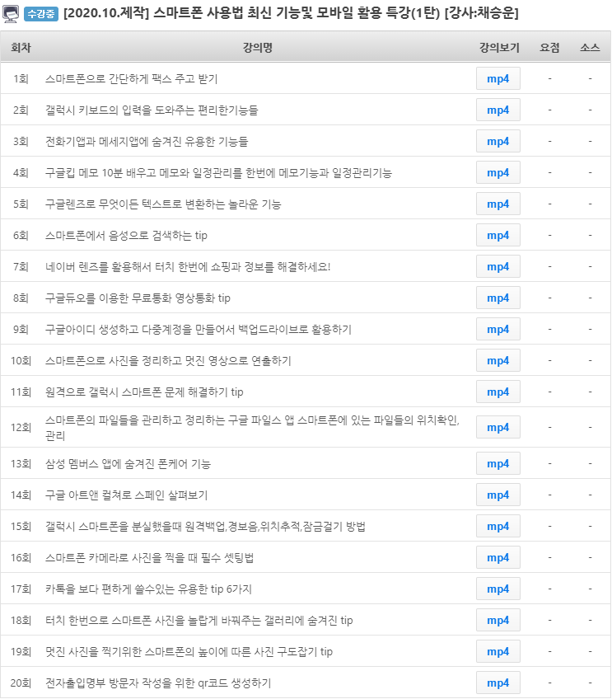
Task: Click the 12회 episode number cell
Action: 21,428
